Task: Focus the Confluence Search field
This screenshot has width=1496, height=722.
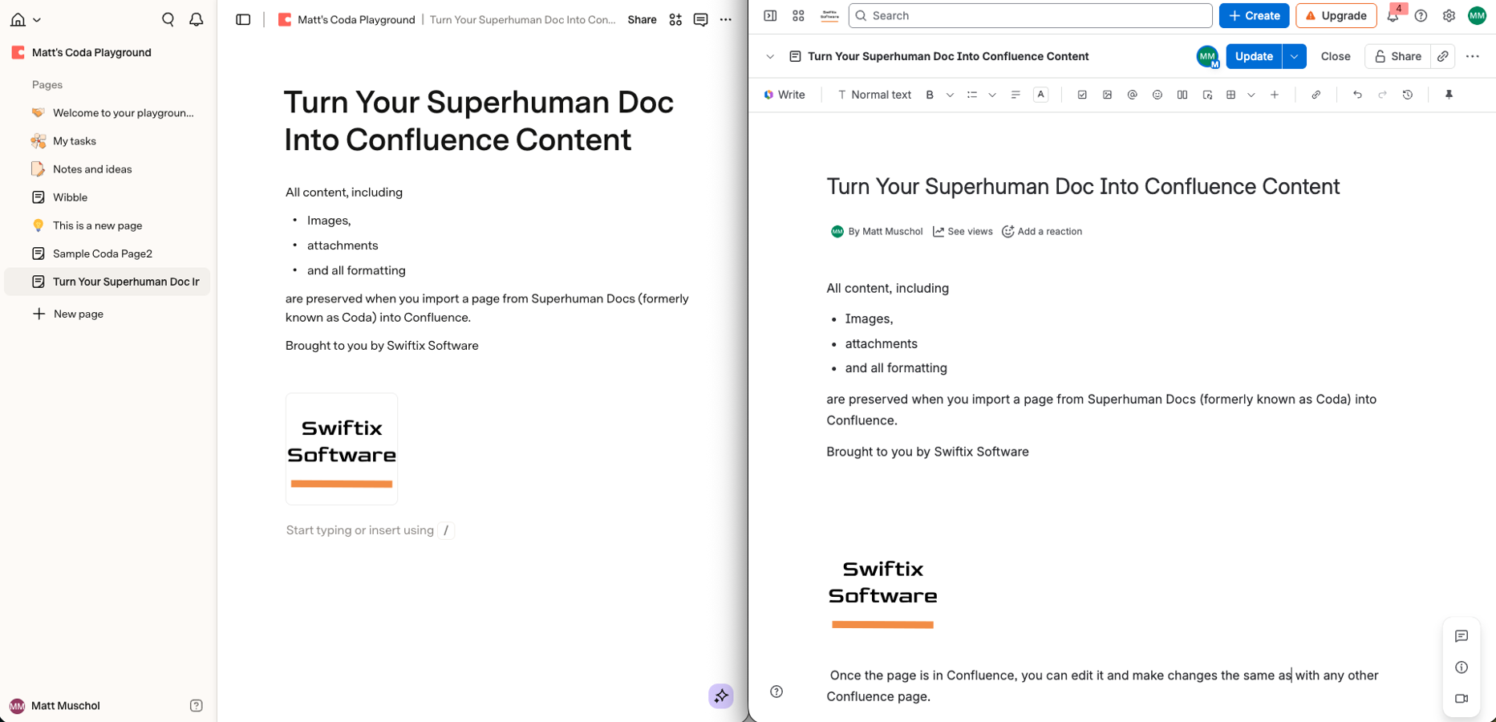Action: point(1030,15)
